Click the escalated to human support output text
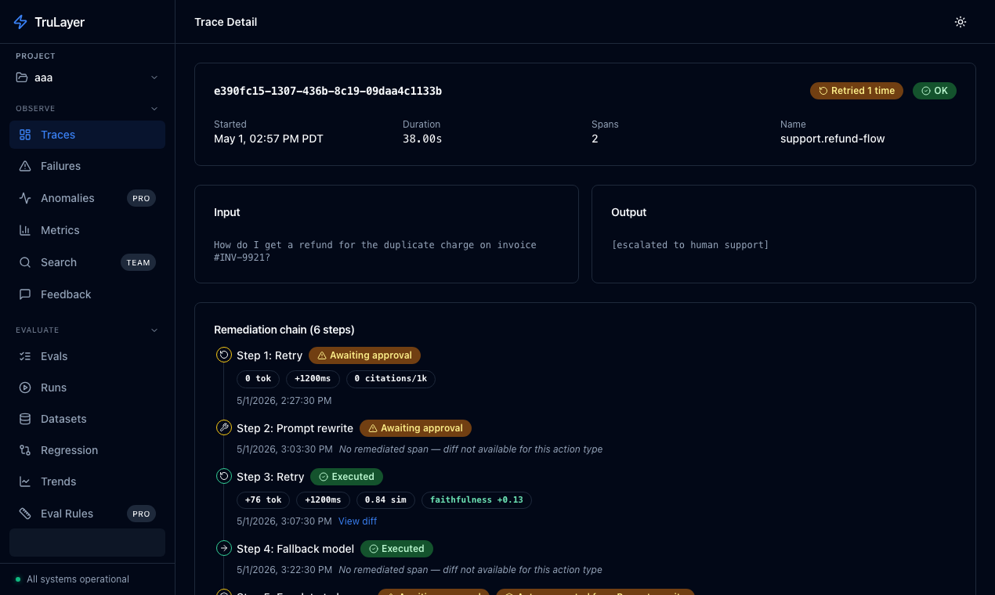This screenshot has height=595, width=995. pos(690,245)
